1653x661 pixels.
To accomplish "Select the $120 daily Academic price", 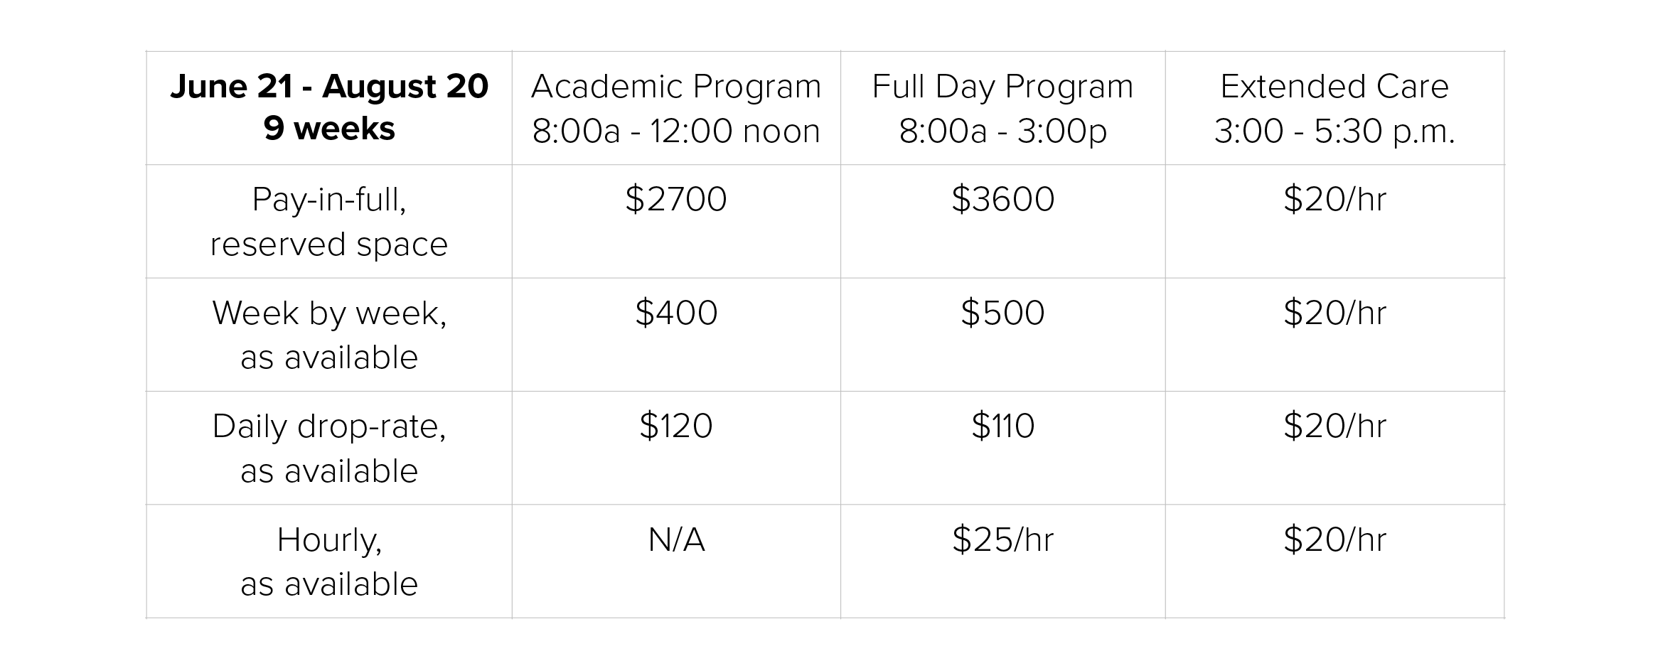I will point(676,426).
